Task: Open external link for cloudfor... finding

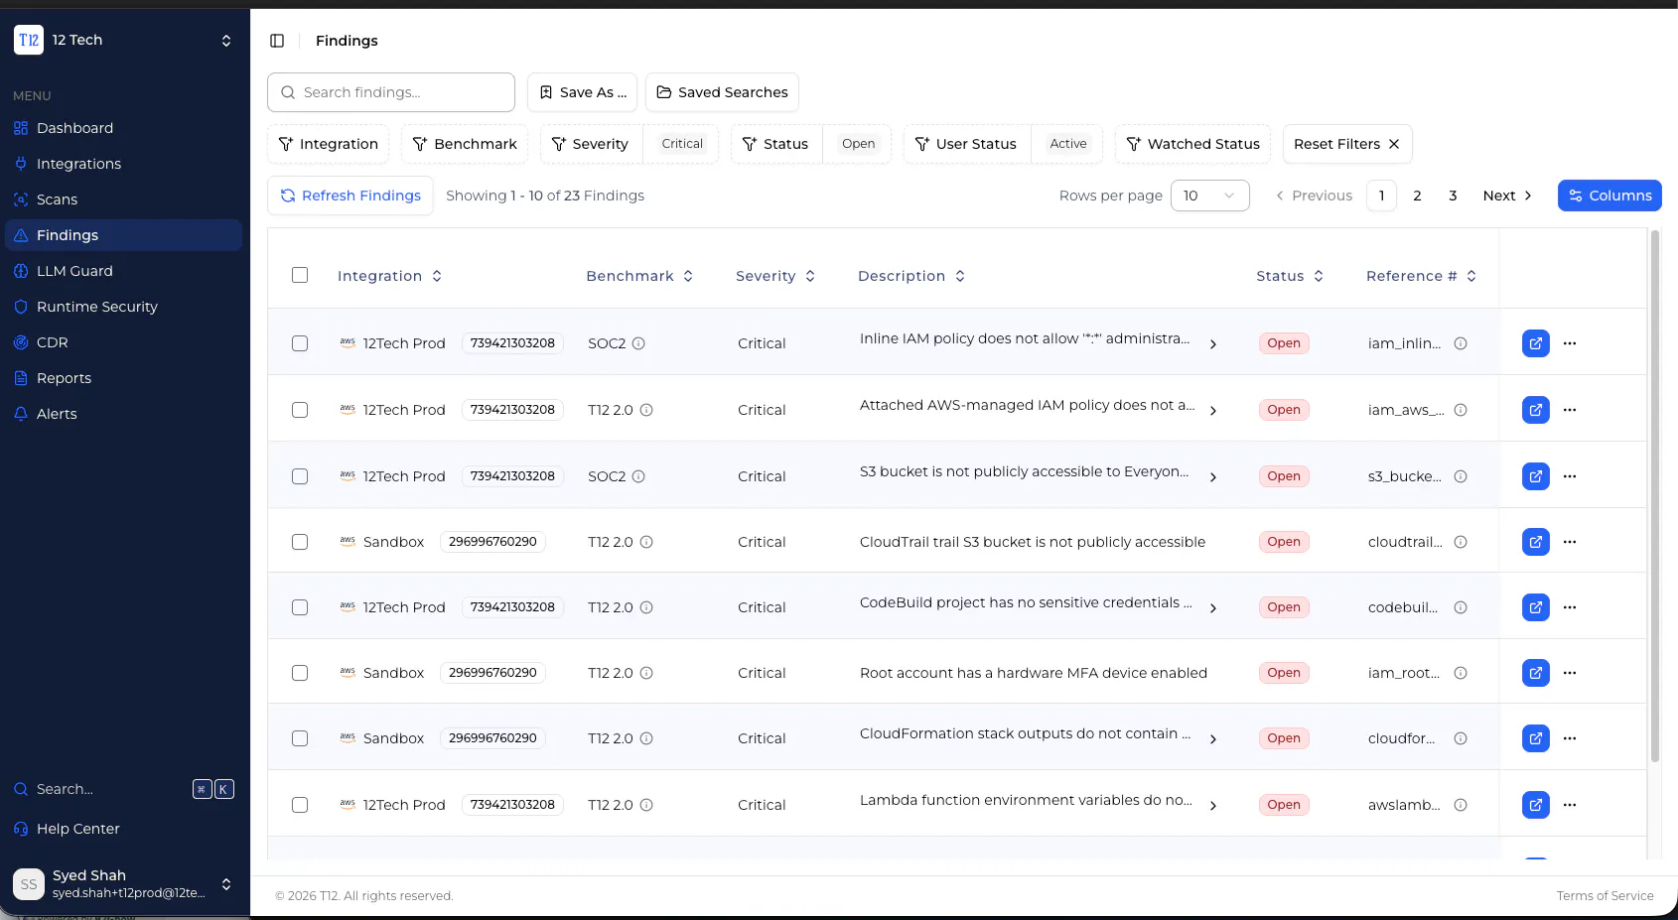Action: [1535, 738]
